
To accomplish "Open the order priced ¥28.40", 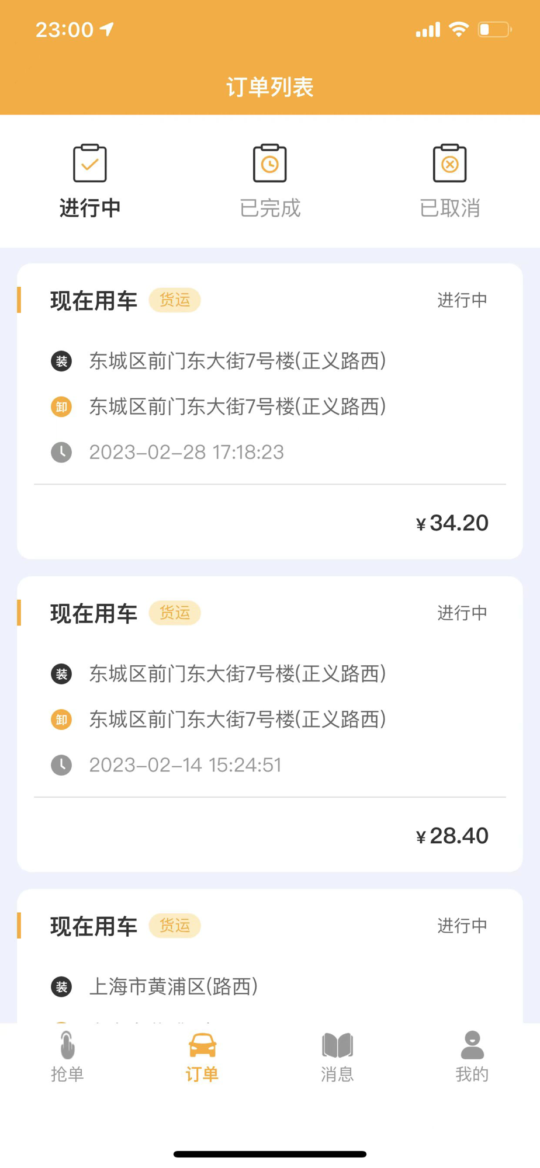I will pyautogui.click(x=270, y=724).
